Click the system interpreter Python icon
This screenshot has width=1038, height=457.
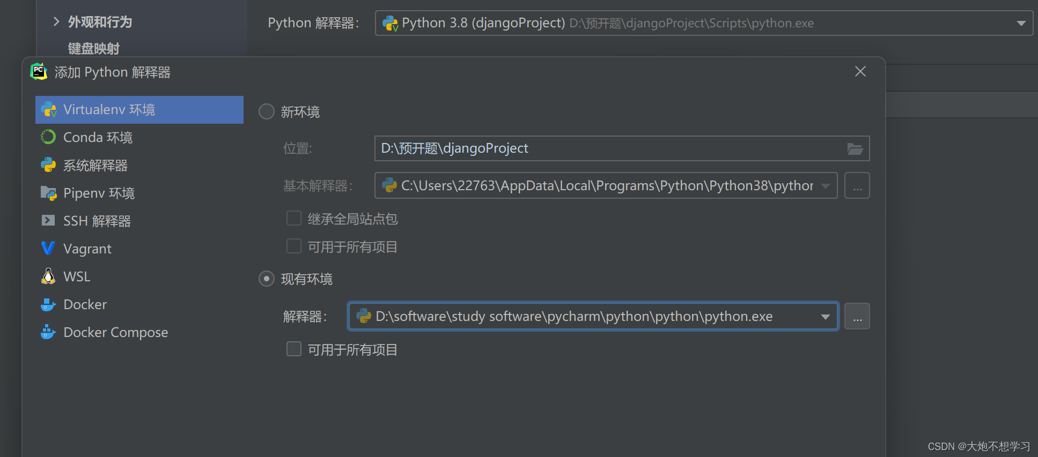click(48, 165)
